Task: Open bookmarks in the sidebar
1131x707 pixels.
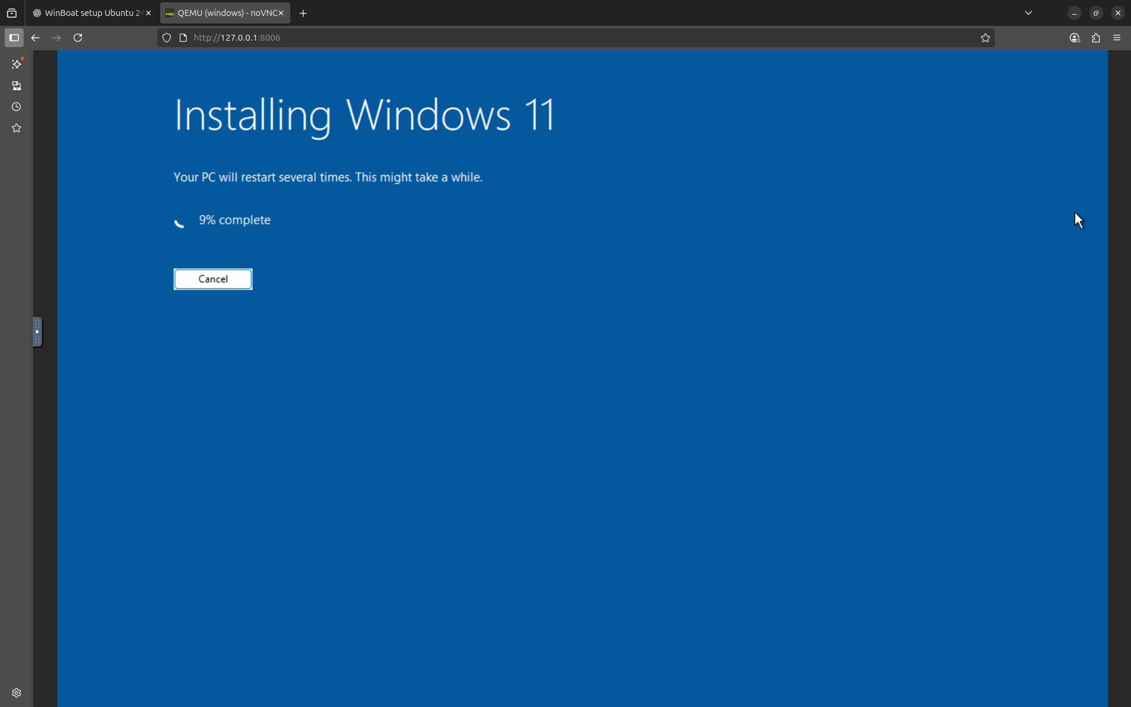Action: click(16, 128)
